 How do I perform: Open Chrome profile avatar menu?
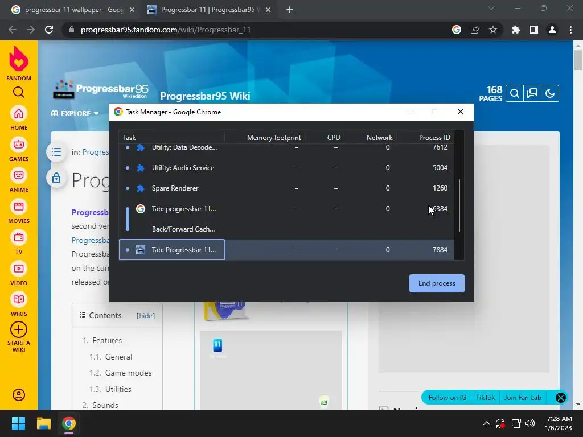(552, 30)
